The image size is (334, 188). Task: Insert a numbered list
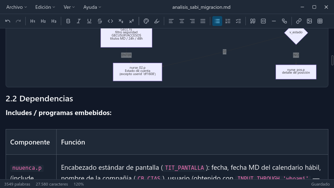(x=228, y=21)
